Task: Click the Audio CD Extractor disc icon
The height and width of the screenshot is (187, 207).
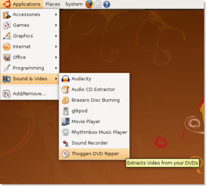Action: pos(65,90)
